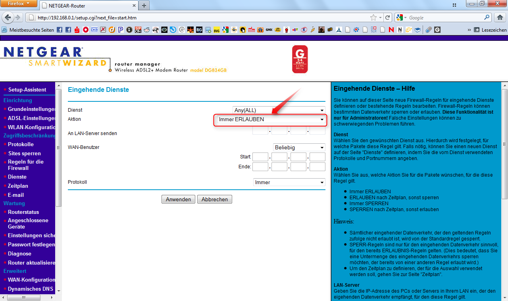Open Regeln für die Firewall settings
Viewport: 508px width, 301px height.
pyautogui.click(x=25, y=166)
